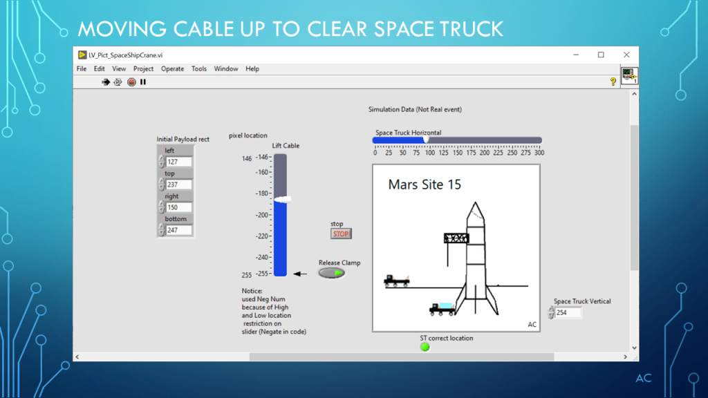The height and width of the screenshot is (398, 708).
Task: Click the stepper arrows for the bottom value
Action: click(x=162, y=230)
